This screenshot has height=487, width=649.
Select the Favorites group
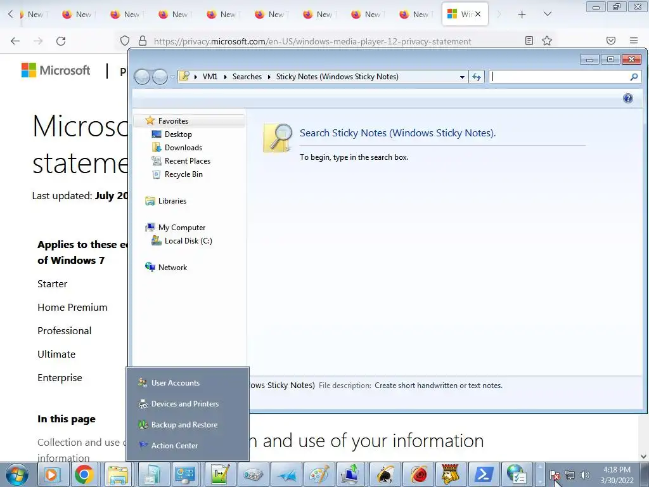(190, 121)
